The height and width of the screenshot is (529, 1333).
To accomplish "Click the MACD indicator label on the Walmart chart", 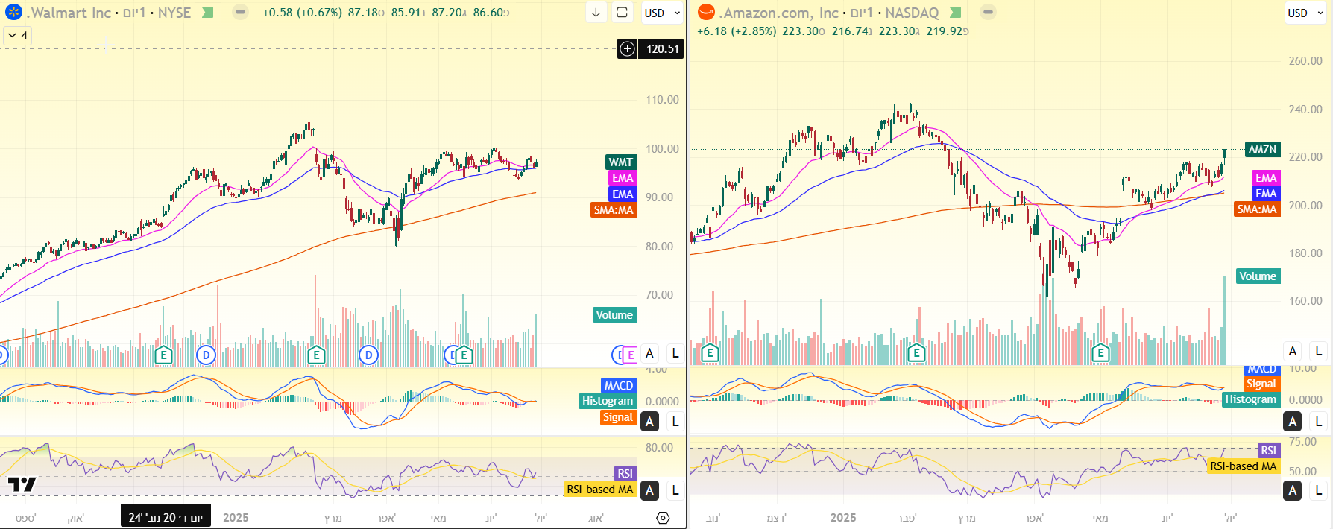I will [x=619, y=385].
